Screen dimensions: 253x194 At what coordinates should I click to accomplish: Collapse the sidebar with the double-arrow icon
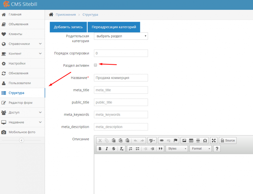(22, 140)
